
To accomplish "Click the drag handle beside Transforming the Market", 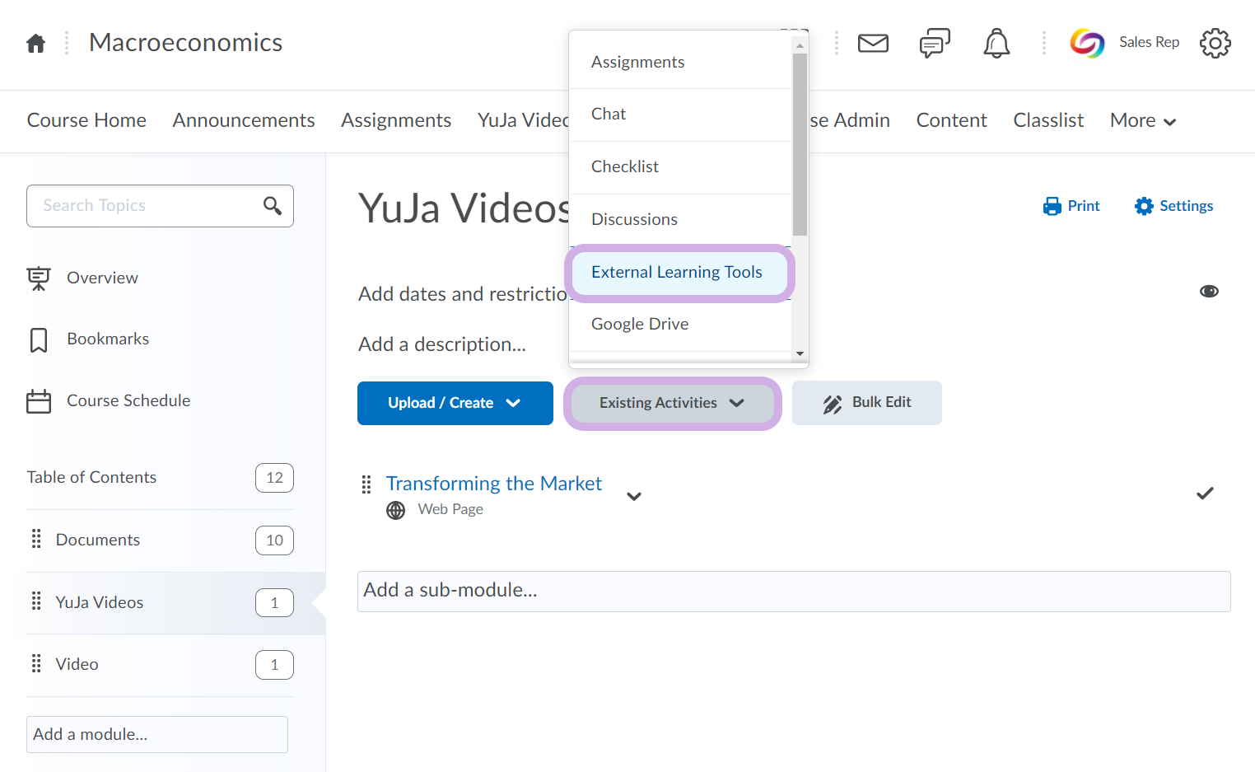I will point(366,484).
